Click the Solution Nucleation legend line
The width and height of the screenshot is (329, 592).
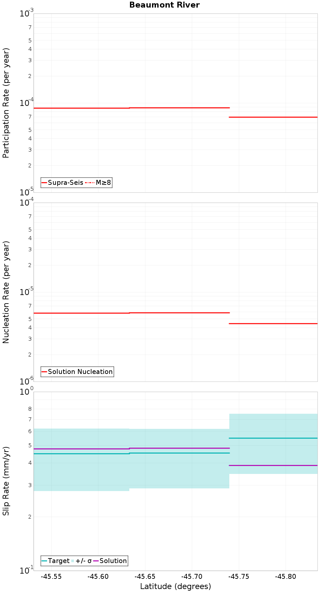(x=44, y=372)
